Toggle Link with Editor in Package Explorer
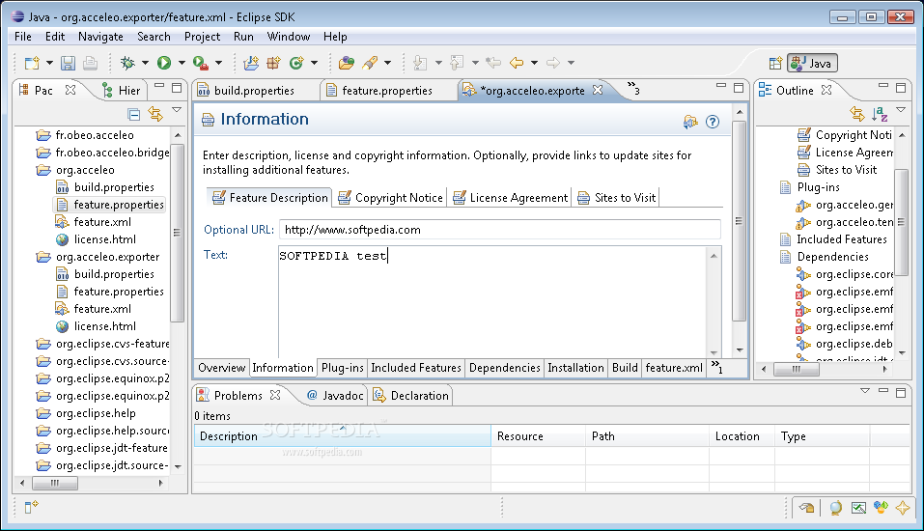The width and height of the screenshot is (924, 531). coord(155,114)
